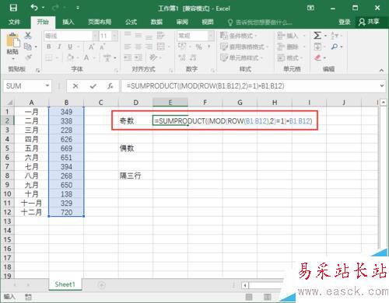Click the Share (共享) button

pos(369,22)
